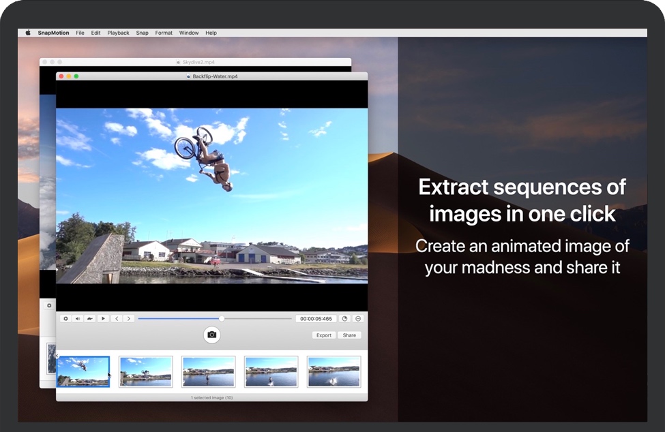The width and height of the screenshot is (665, 432).
Task: Step back one frame with the left arrow
Action: [117, 318]
